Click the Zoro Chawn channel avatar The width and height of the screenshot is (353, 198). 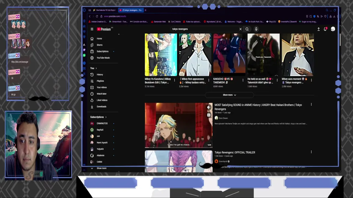(216, 118)
